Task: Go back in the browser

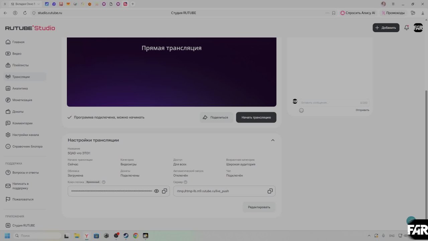Action: (5, 13)
